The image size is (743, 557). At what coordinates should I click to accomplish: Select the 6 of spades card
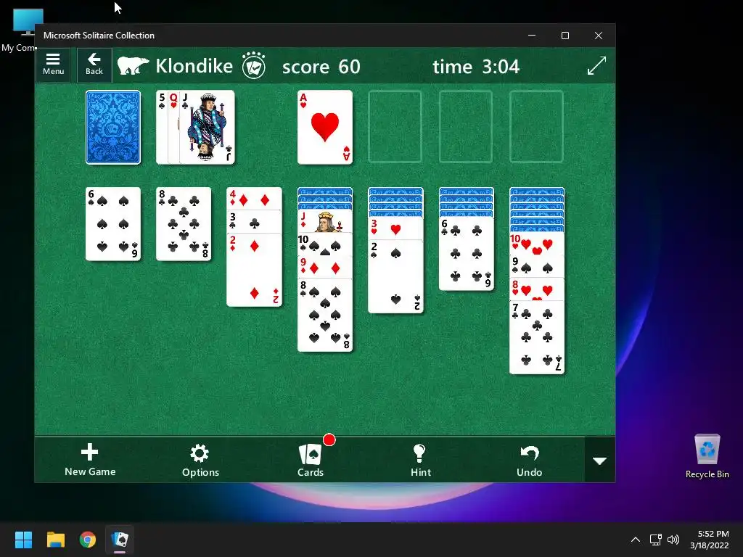click(113, 224)
